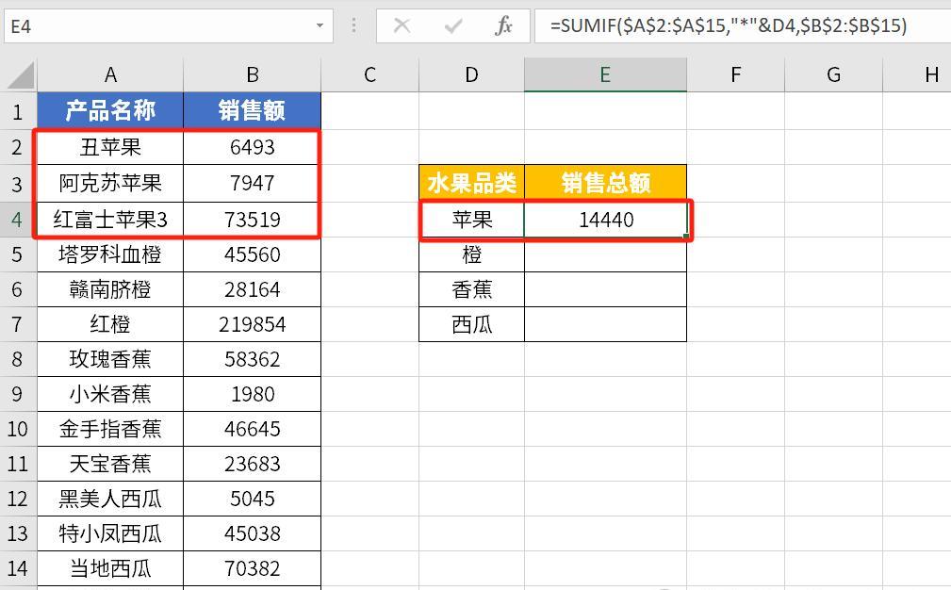Viewport: 951px width, 590px height.
Task: Select column F header
Action: coord(735,74)
